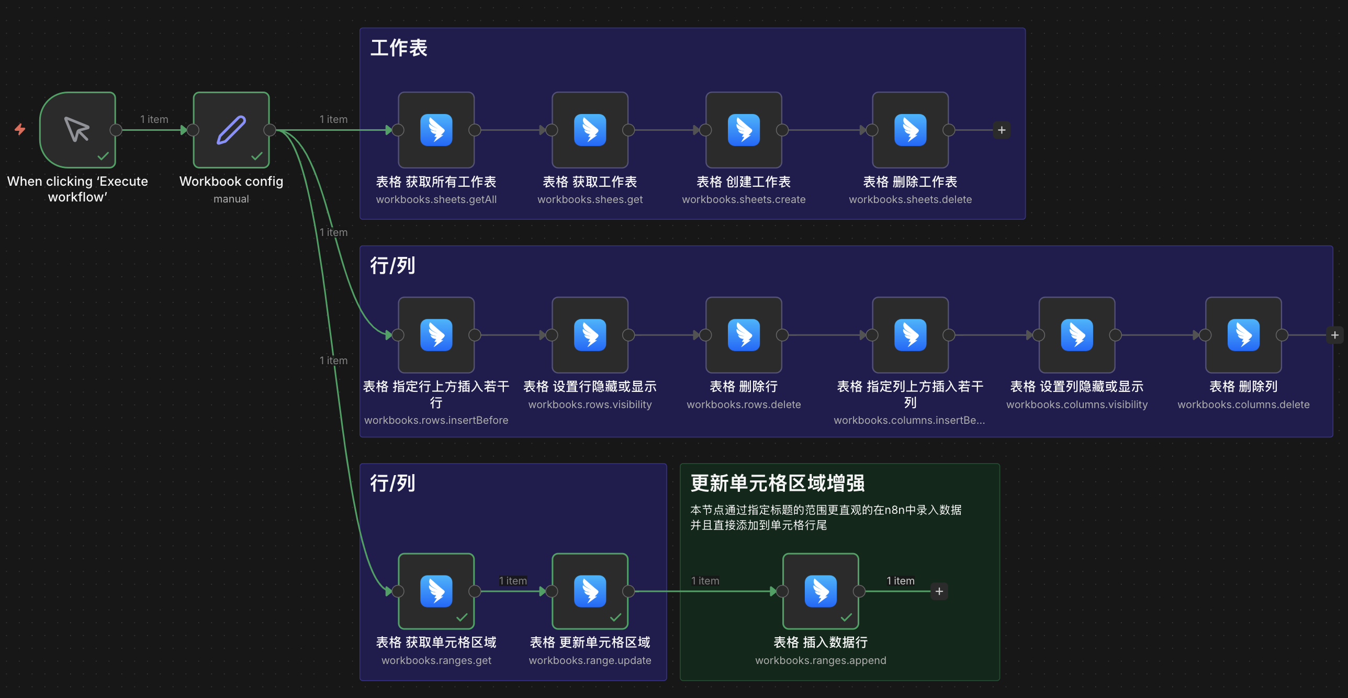Add node after 表格 插入数据行 with plus

click(939, 591)
